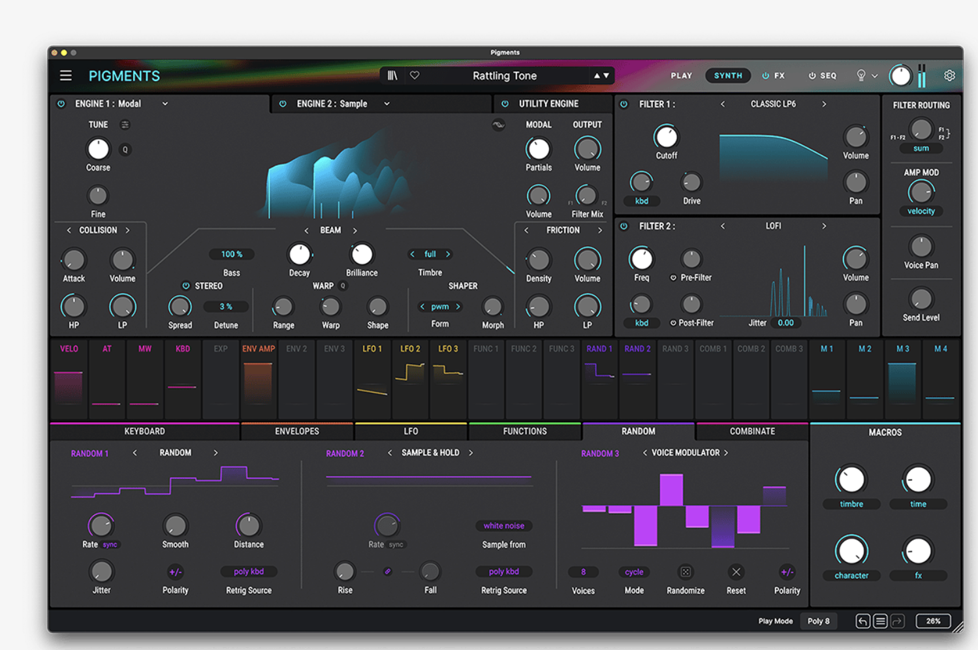Click the Random 1 poly kbd Retrig Source

click(249, 572)
